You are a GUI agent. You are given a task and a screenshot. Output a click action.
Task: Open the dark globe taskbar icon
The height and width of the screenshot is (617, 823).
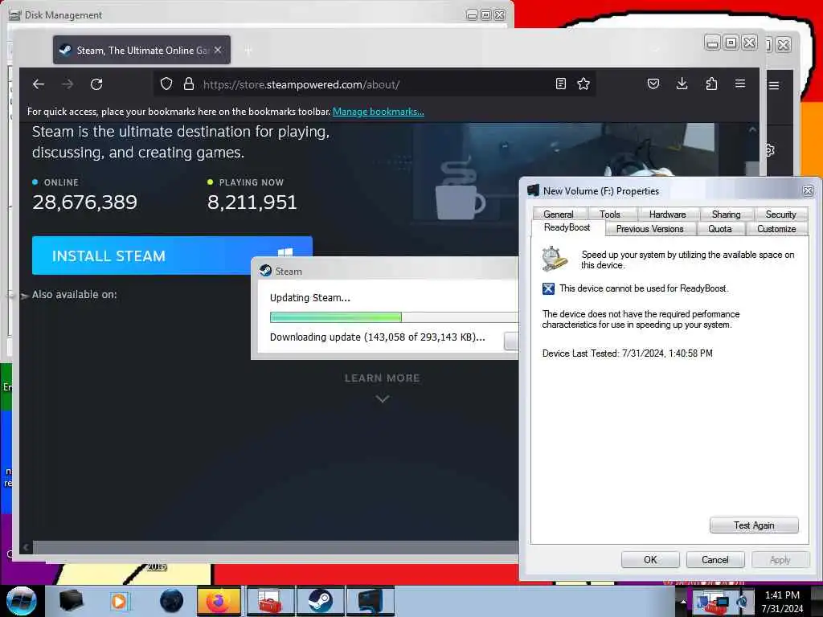click(172, 601)
